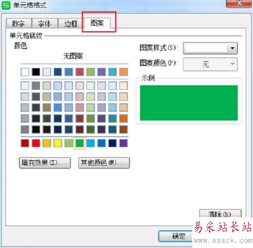This screenshot has height=248, width=253.
Task: Pick the black swatch in the top row
Action: coord(36,72)
